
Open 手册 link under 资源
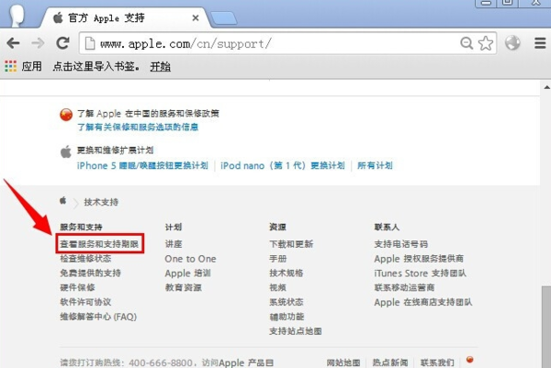point(278,259)
